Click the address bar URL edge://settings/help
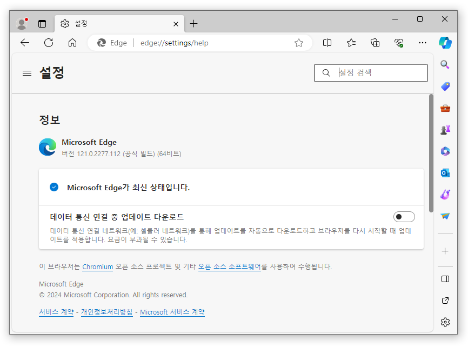This screenshot has height=347, width=468. (175, 43)
